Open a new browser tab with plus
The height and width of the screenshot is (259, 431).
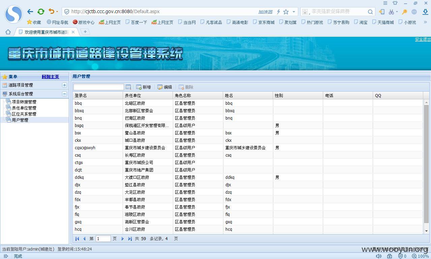[85, 32]
